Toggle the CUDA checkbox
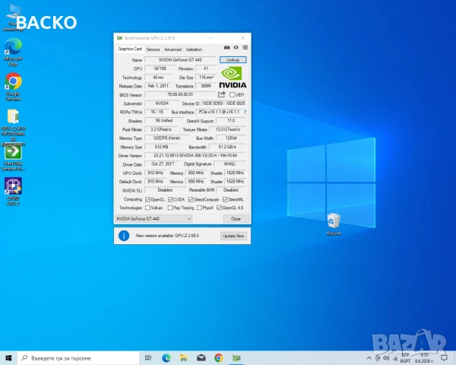456x365 pixels. (x=170, y=199)
